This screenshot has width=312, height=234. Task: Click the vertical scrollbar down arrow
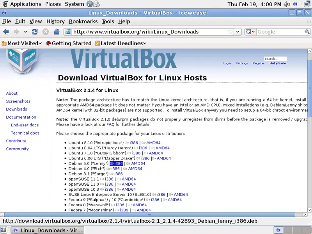pyautogui.click(x=309, y=210)
